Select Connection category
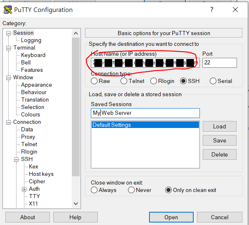Image resolution: width=249 pixels, height=225 pixels. tap(27, 122)
